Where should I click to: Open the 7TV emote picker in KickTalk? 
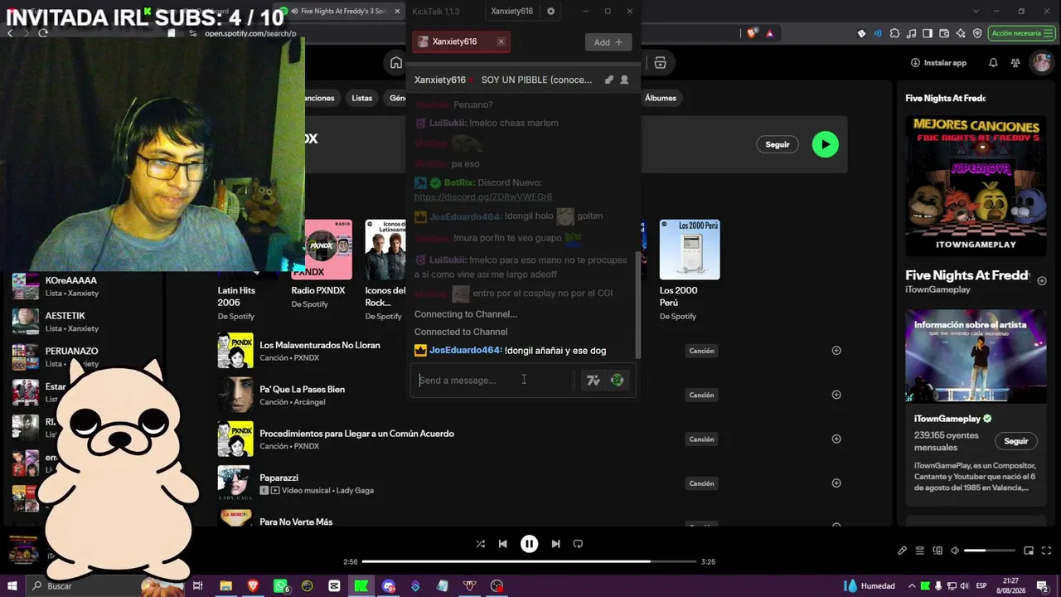click(x=593, y=381)
